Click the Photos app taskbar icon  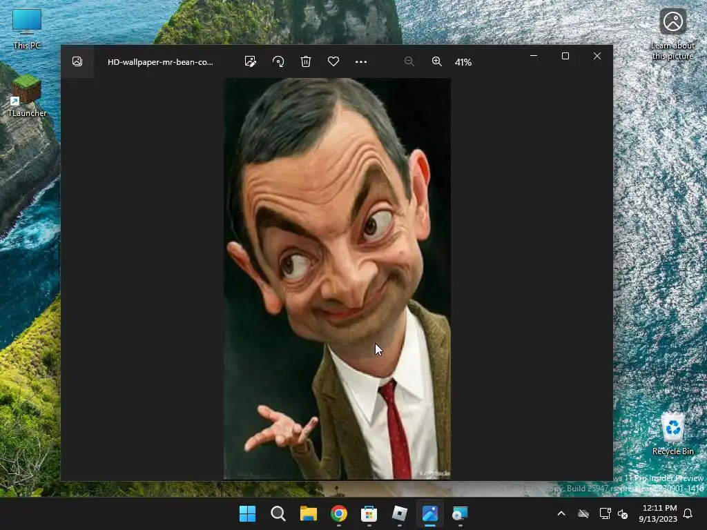pyautogui.click(x=429, y=513)
